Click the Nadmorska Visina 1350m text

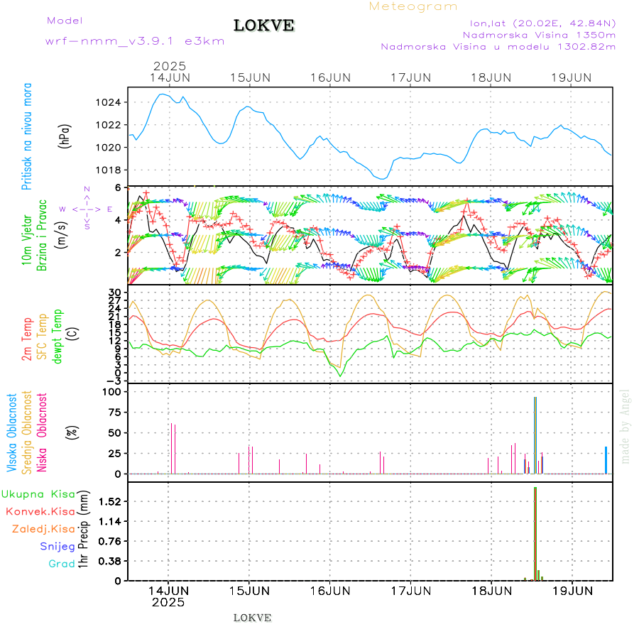coord(539,34)
